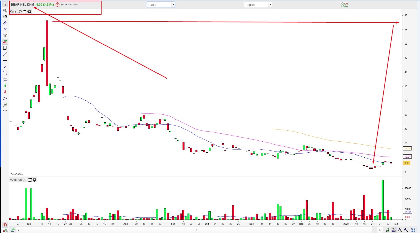Image resolution: width=420 pixels, height=233 pixels.
Task: Click the export chart icon
Action: 13,230
